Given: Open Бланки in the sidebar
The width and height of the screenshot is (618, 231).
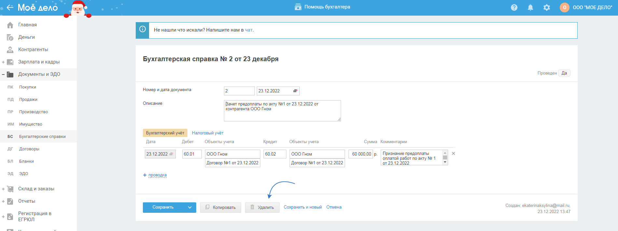Looking at the screenshot, I should [x=26, y=161].
